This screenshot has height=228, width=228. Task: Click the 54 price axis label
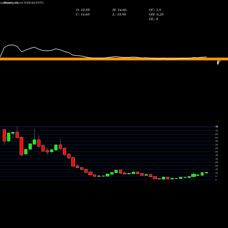[217, 145]
